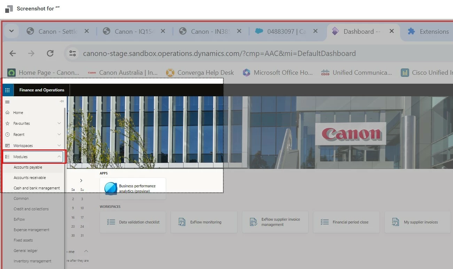This screenshot has width=453, height=269.
Task: Switch to the Extensions tab
Action: (x=428, y=31)
